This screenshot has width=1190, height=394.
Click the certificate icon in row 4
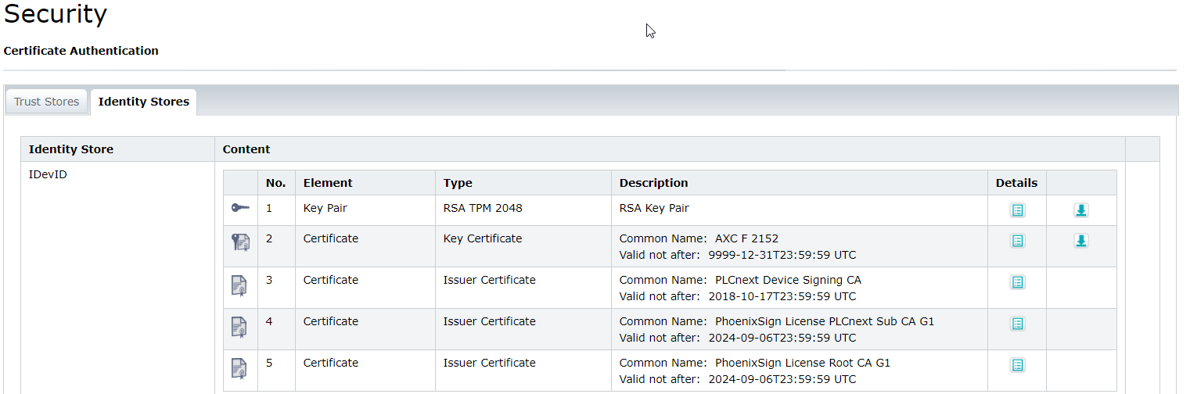239,327
